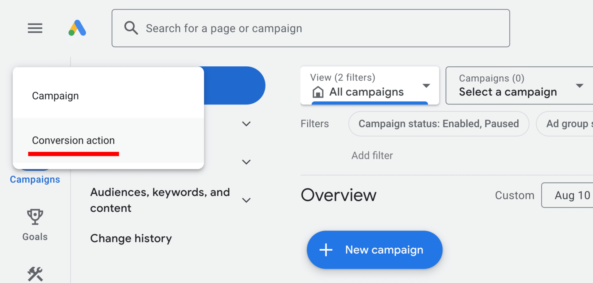Open Change history
This screenshot has height=283, width=593.
point(130,238)
